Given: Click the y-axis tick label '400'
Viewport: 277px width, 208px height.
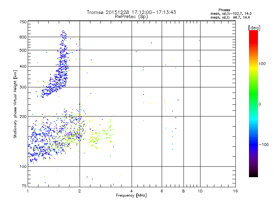Looking at the screenshot, I should (x=23, y=66).
